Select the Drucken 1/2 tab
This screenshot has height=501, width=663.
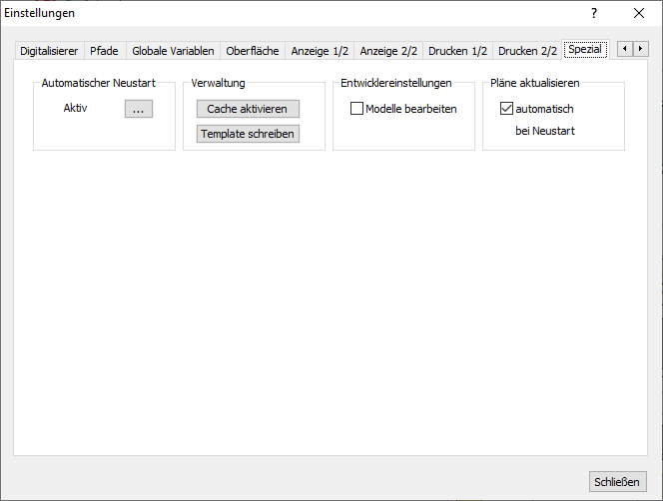[457, 51]
